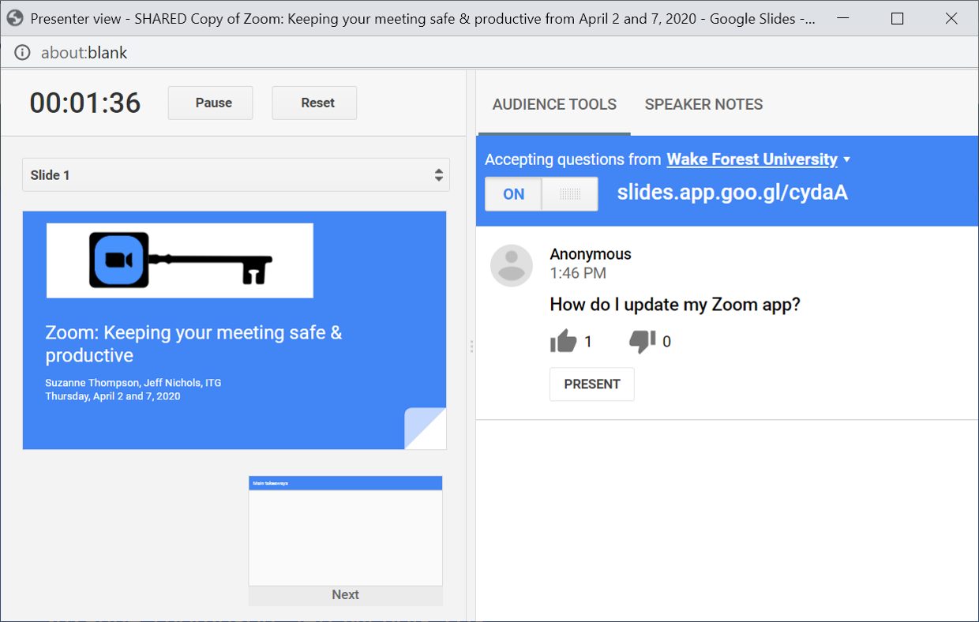Switch to the Audience Tools tab

[554, 104]
